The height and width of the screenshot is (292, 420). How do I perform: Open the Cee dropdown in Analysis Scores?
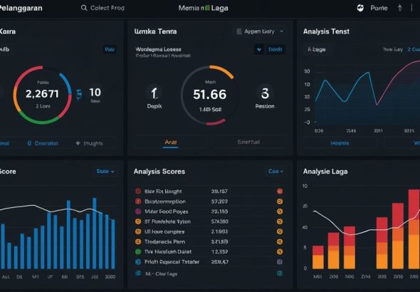point(275,171)
